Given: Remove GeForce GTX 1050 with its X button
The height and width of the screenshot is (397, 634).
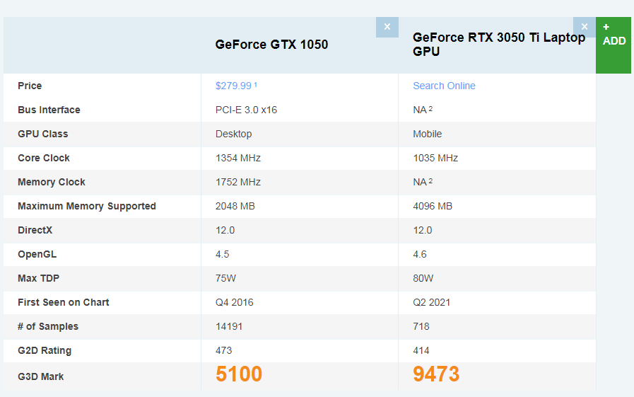Looking at the screenshot, I should 387,27.
